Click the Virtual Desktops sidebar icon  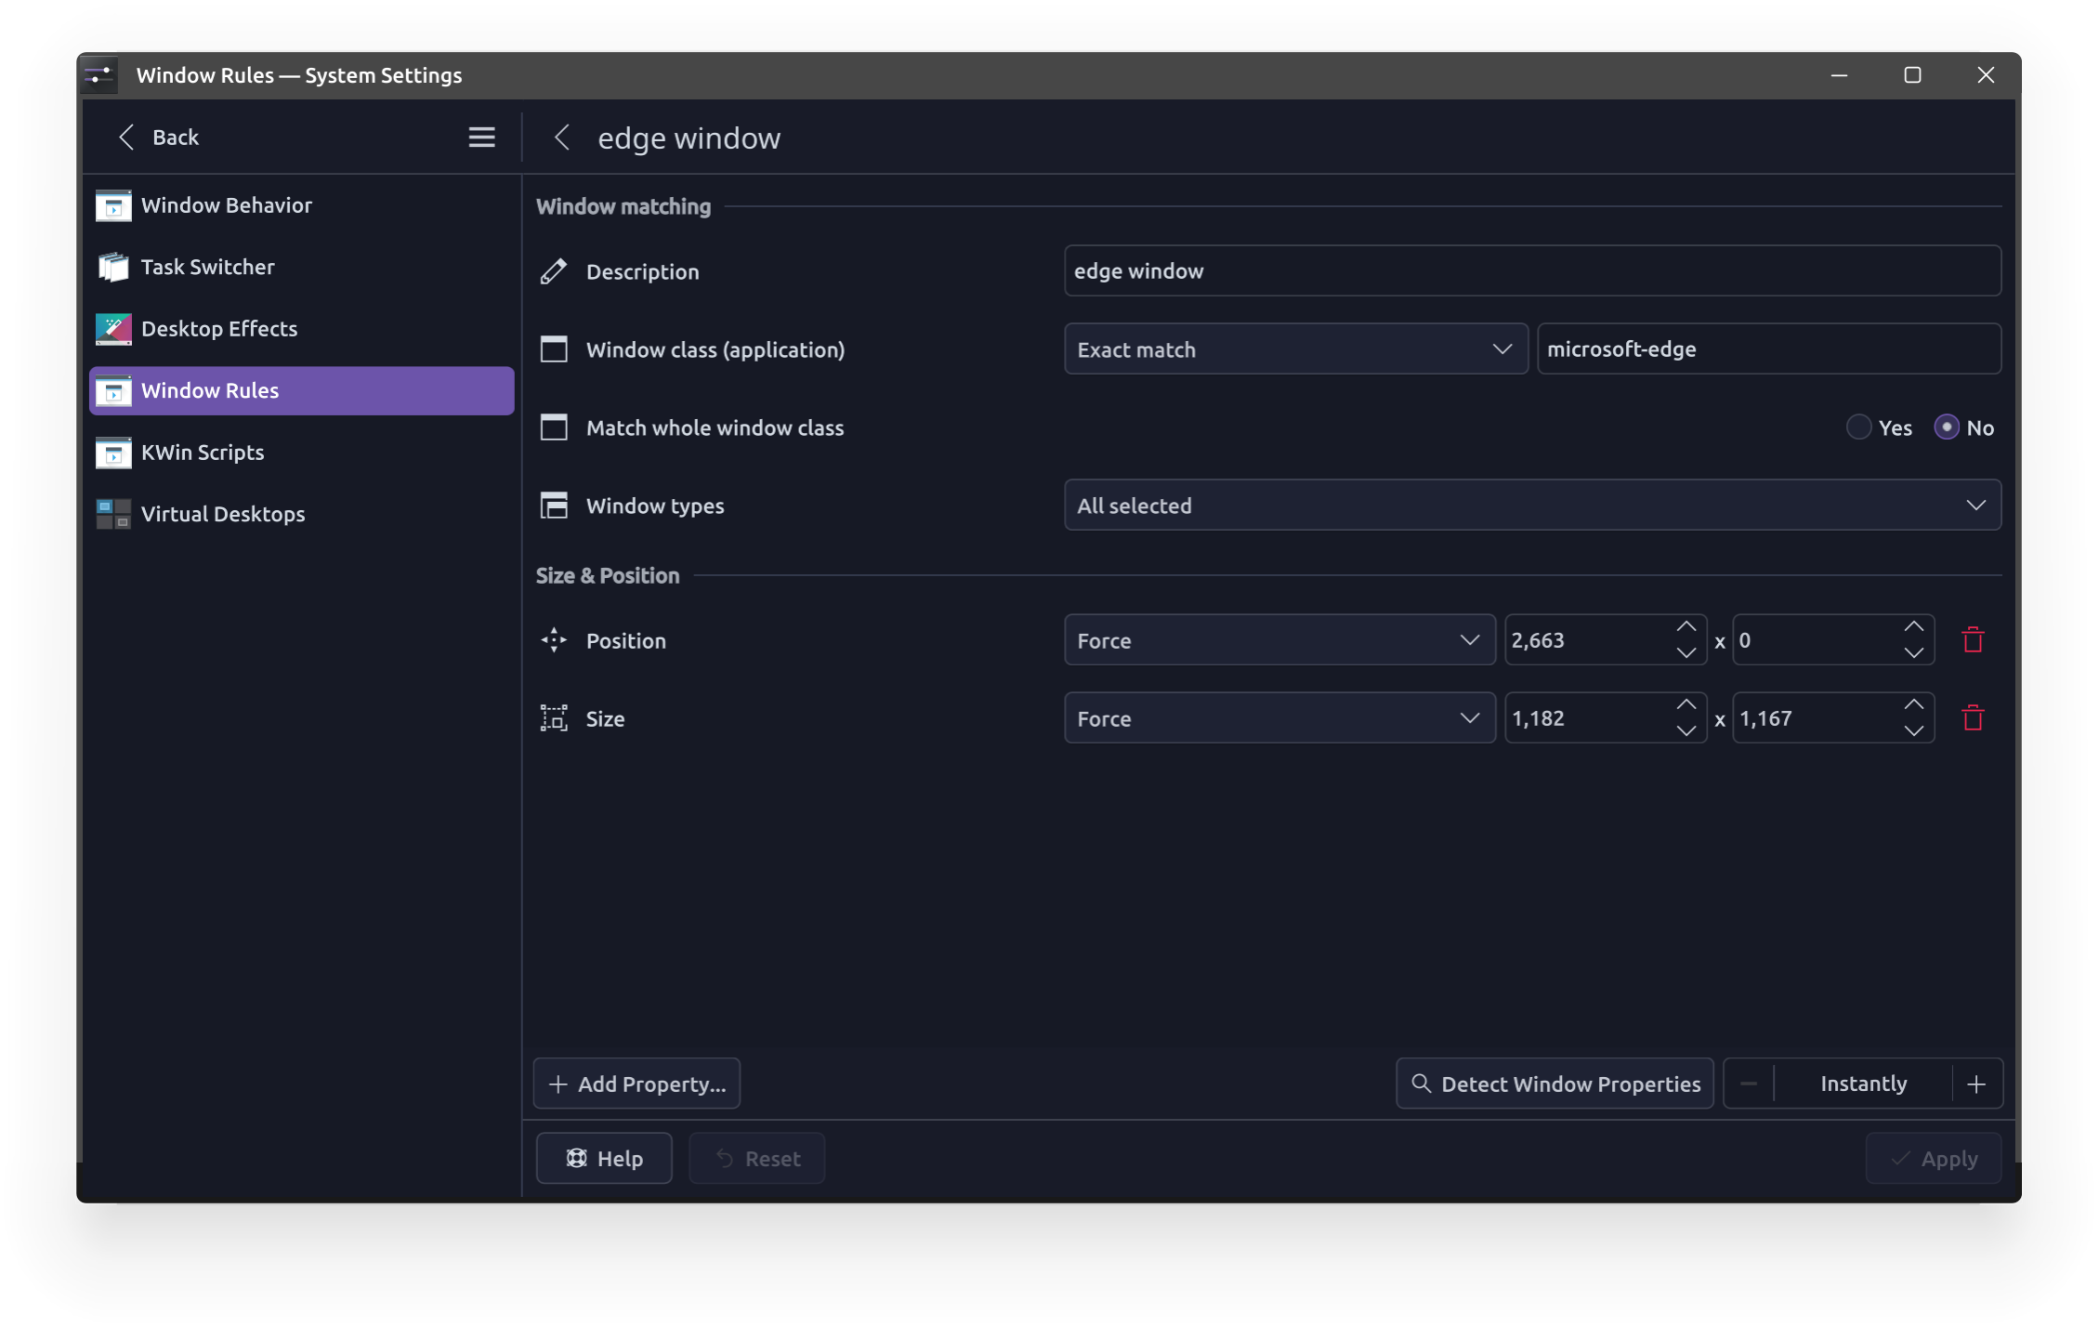point(113,513)
